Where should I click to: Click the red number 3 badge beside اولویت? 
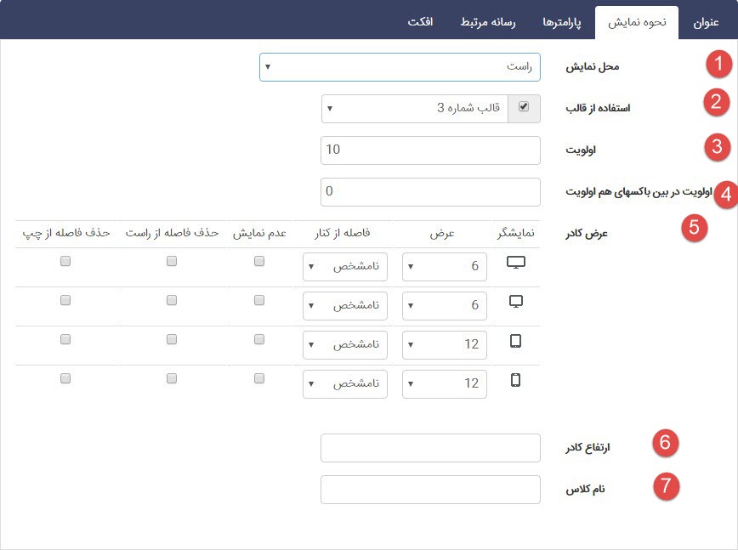(x=717, y=146)
